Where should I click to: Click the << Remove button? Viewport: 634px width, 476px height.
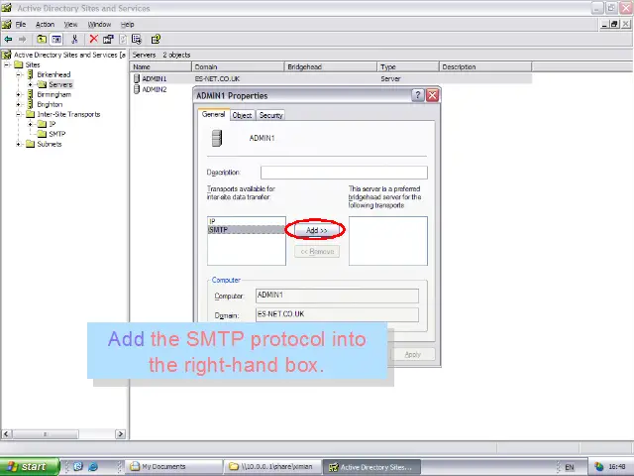point(317,251)
